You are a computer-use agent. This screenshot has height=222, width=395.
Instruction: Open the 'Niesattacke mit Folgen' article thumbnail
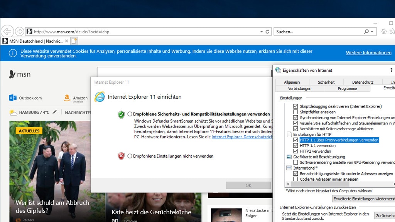point(226,215)
